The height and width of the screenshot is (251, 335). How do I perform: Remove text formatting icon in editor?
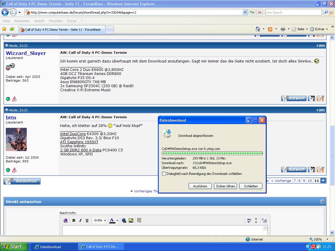[65, 220]
